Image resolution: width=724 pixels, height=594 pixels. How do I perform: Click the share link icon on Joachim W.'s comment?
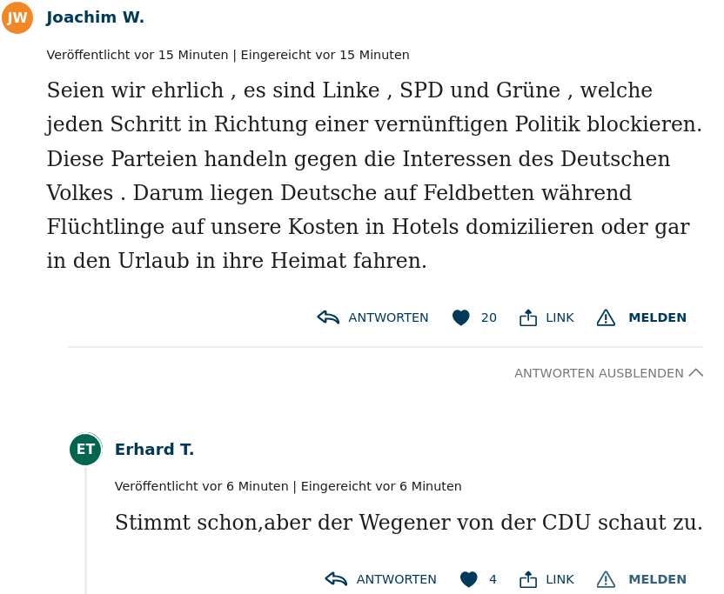pyautogui.click(x=528, y=317)
